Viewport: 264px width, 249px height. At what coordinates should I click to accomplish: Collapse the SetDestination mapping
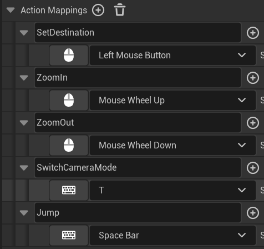coord(24,33)
